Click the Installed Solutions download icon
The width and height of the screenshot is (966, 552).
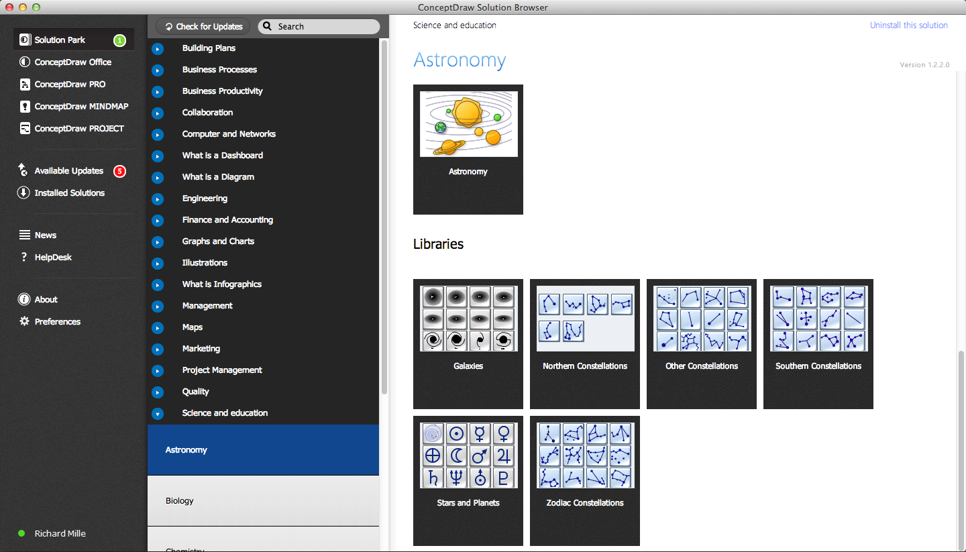[x=23, y=192]
